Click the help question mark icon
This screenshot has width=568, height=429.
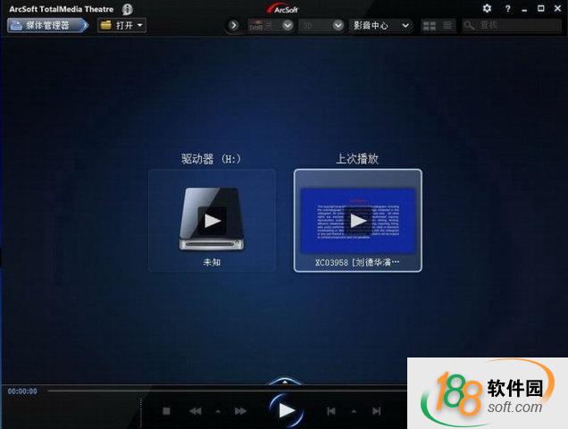[507, 8]
